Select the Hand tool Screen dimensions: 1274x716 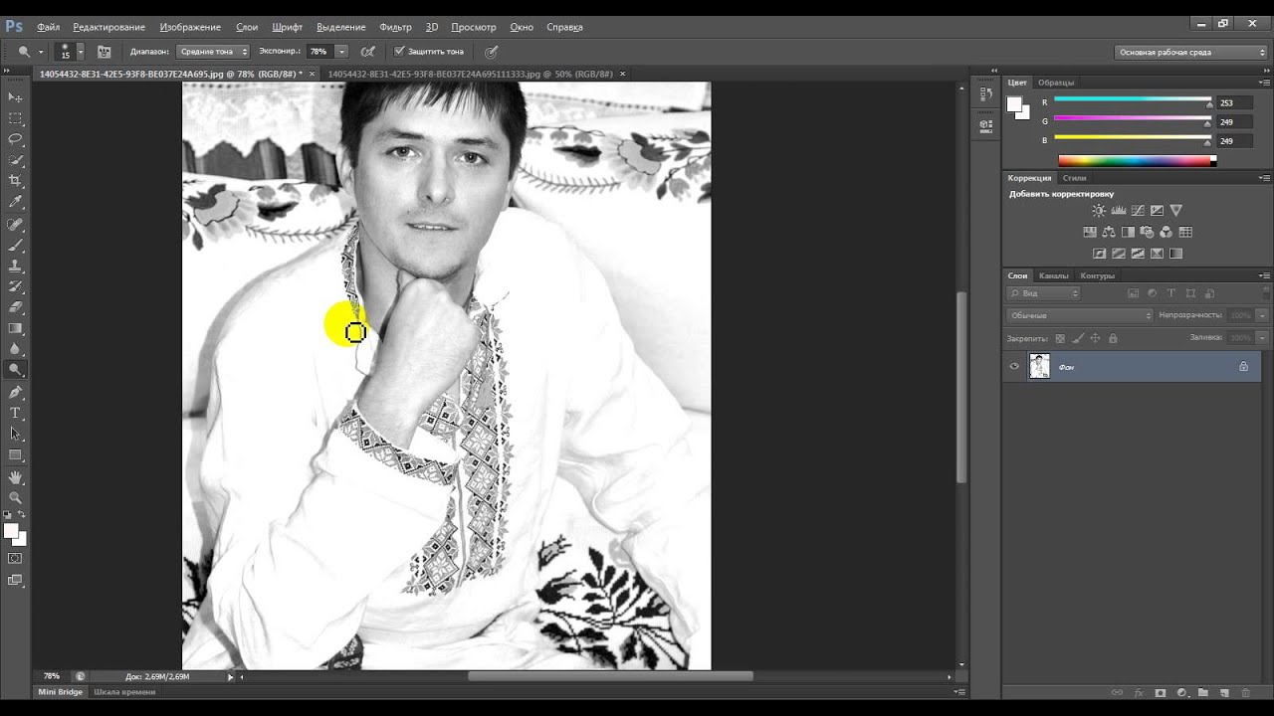coord(15,477)
